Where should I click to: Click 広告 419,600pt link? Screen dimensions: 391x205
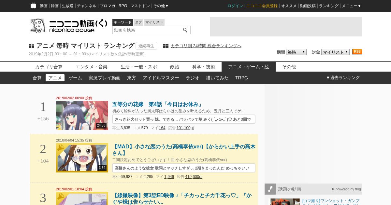(194, 177)
